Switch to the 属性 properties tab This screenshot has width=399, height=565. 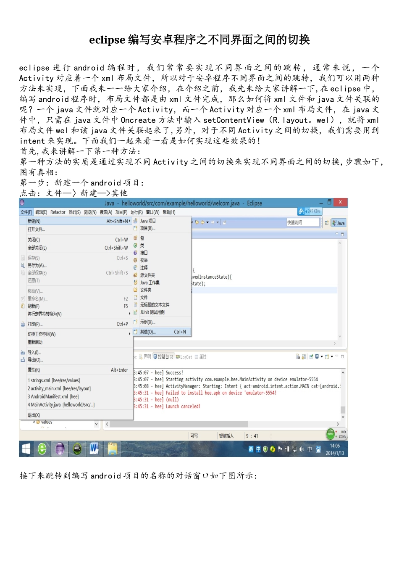coord(201,357)
